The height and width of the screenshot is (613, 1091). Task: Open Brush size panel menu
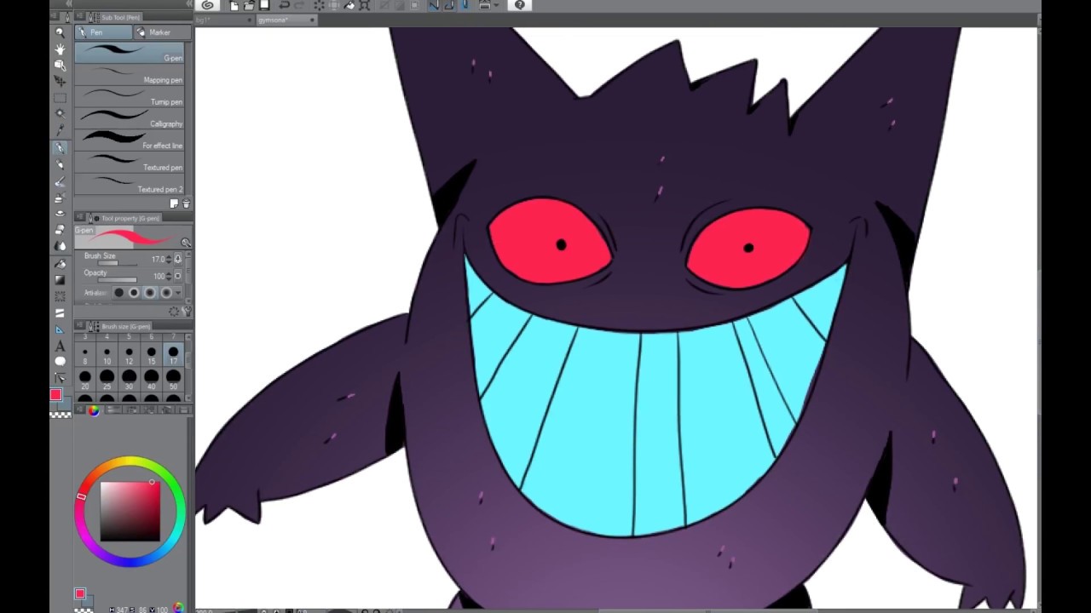click(80, 324)
